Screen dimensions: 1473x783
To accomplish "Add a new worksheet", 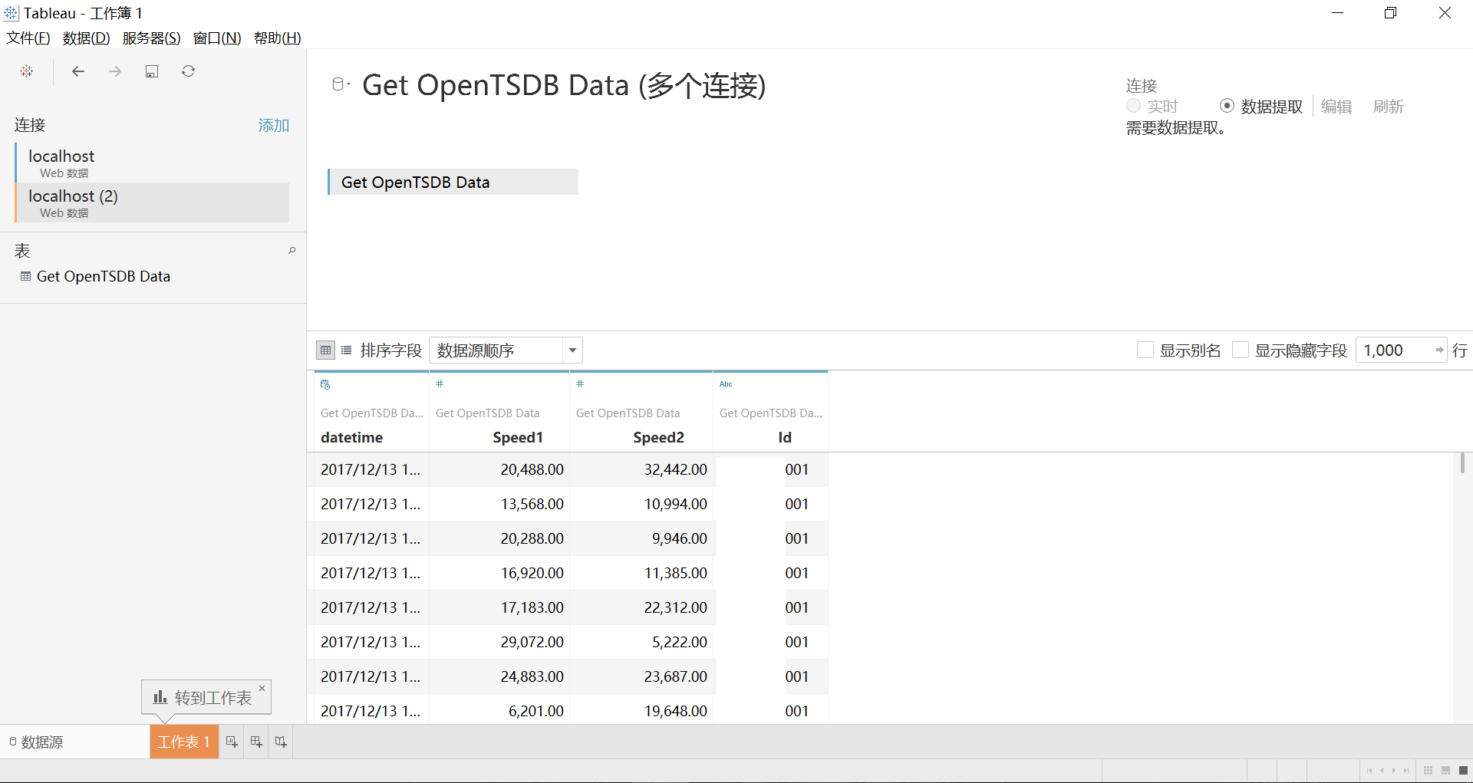I will coord(232,742).
